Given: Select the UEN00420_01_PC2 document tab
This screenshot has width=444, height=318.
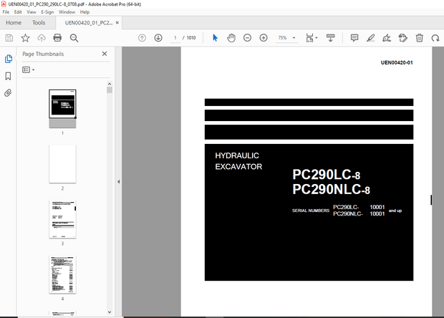Looking at the screenshot, I should 89,23.
